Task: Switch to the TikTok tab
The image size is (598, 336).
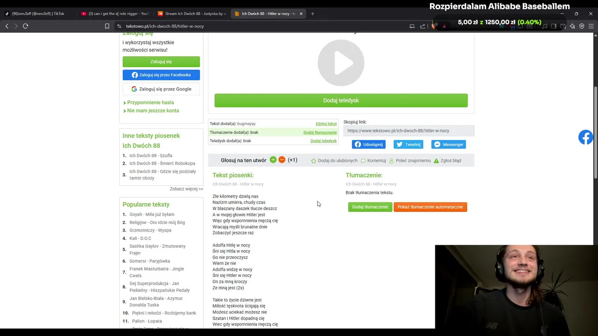Action: 37,14
